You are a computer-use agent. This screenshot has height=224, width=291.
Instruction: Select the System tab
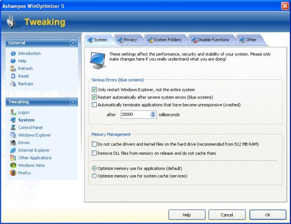(x=99, y=40)
